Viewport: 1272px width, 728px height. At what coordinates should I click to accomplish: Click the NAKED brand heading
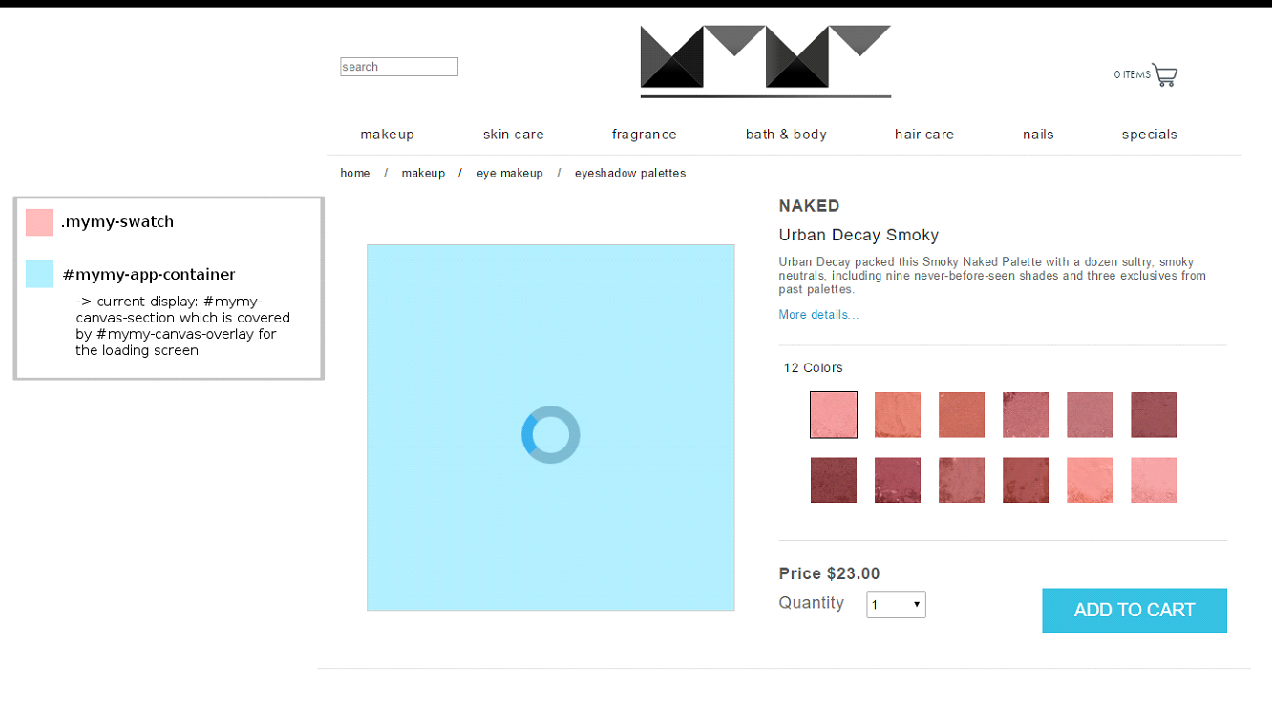[809, 206]
